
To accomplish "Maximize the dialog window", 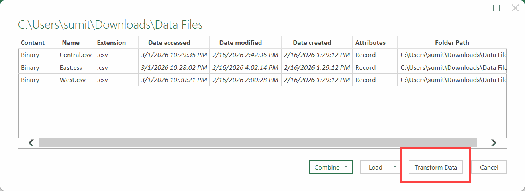I will 496,8.
